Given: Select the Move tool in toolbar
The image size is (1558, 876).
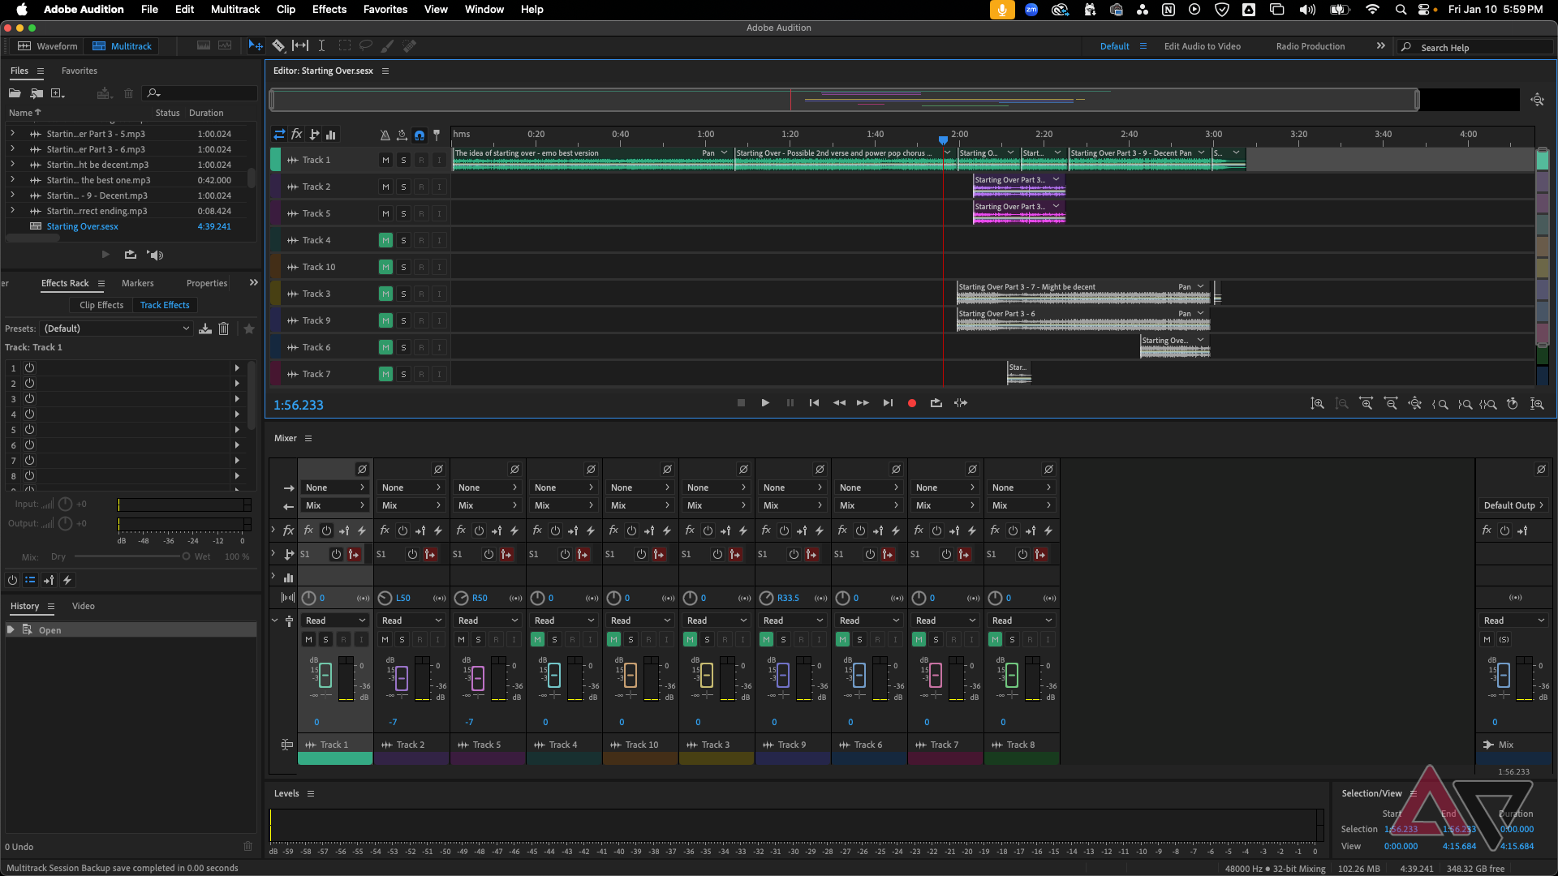Looking at the screenshot, I should tap(256, 46).
